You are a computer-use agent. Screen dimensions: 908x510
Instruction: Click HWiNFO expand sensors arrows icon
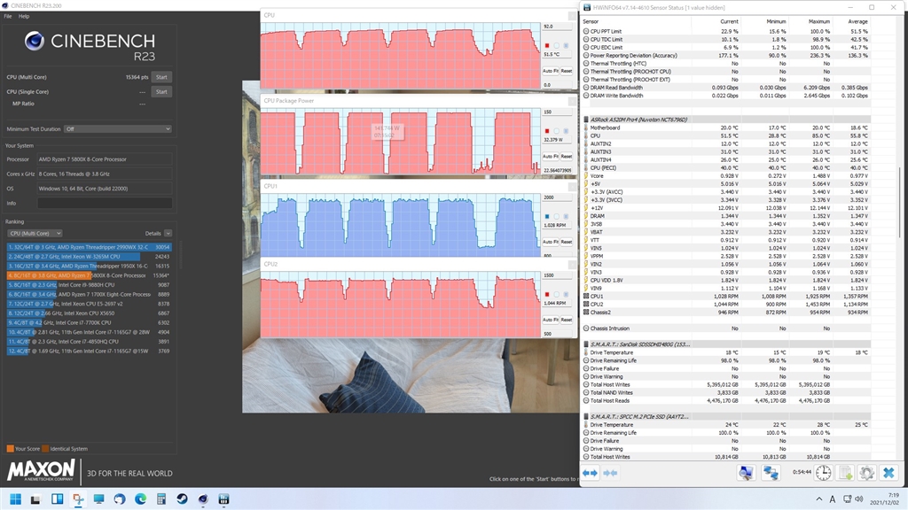coord(590,473)
